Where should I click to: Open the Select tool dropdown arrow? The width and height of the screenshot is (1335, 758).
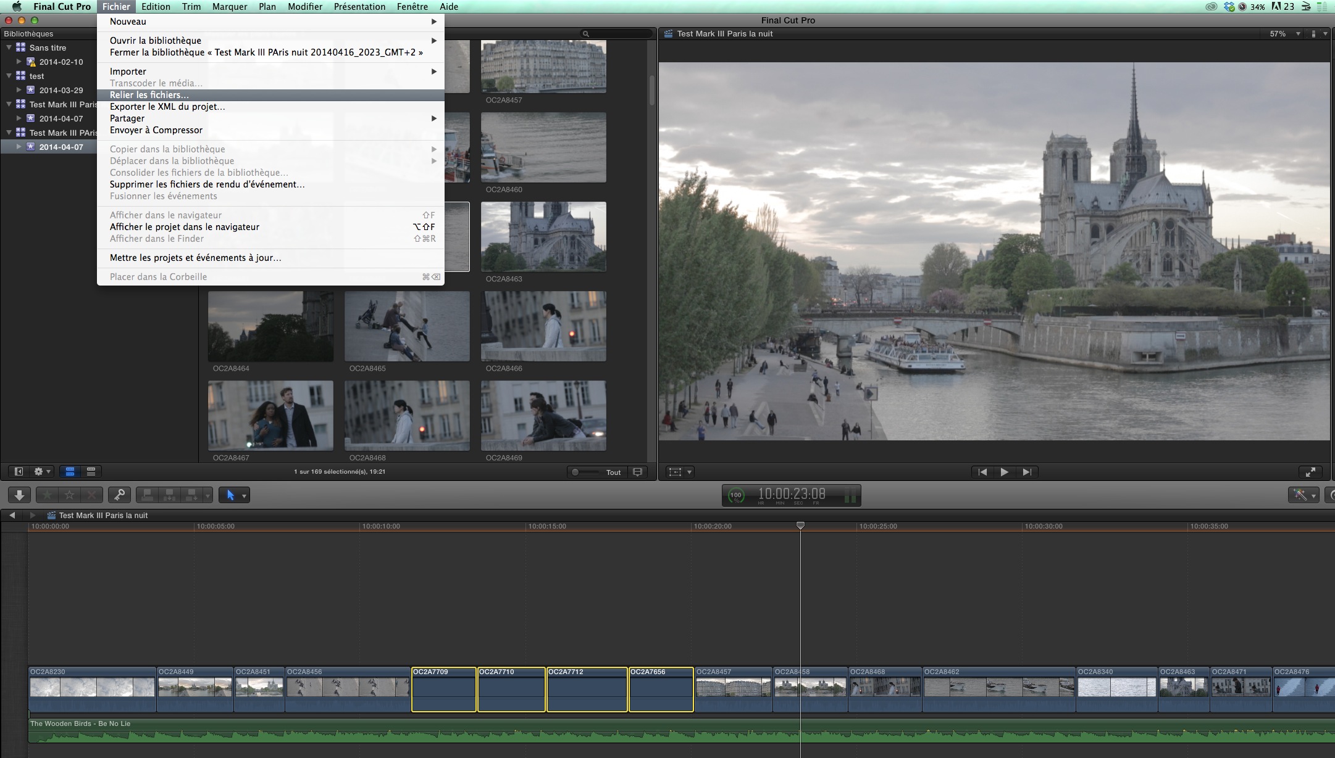[x=245, y=496]
